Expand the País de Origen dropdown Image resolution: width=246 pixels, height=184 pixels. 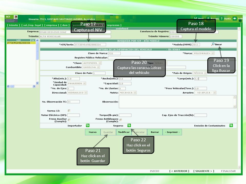coord(200,73)
